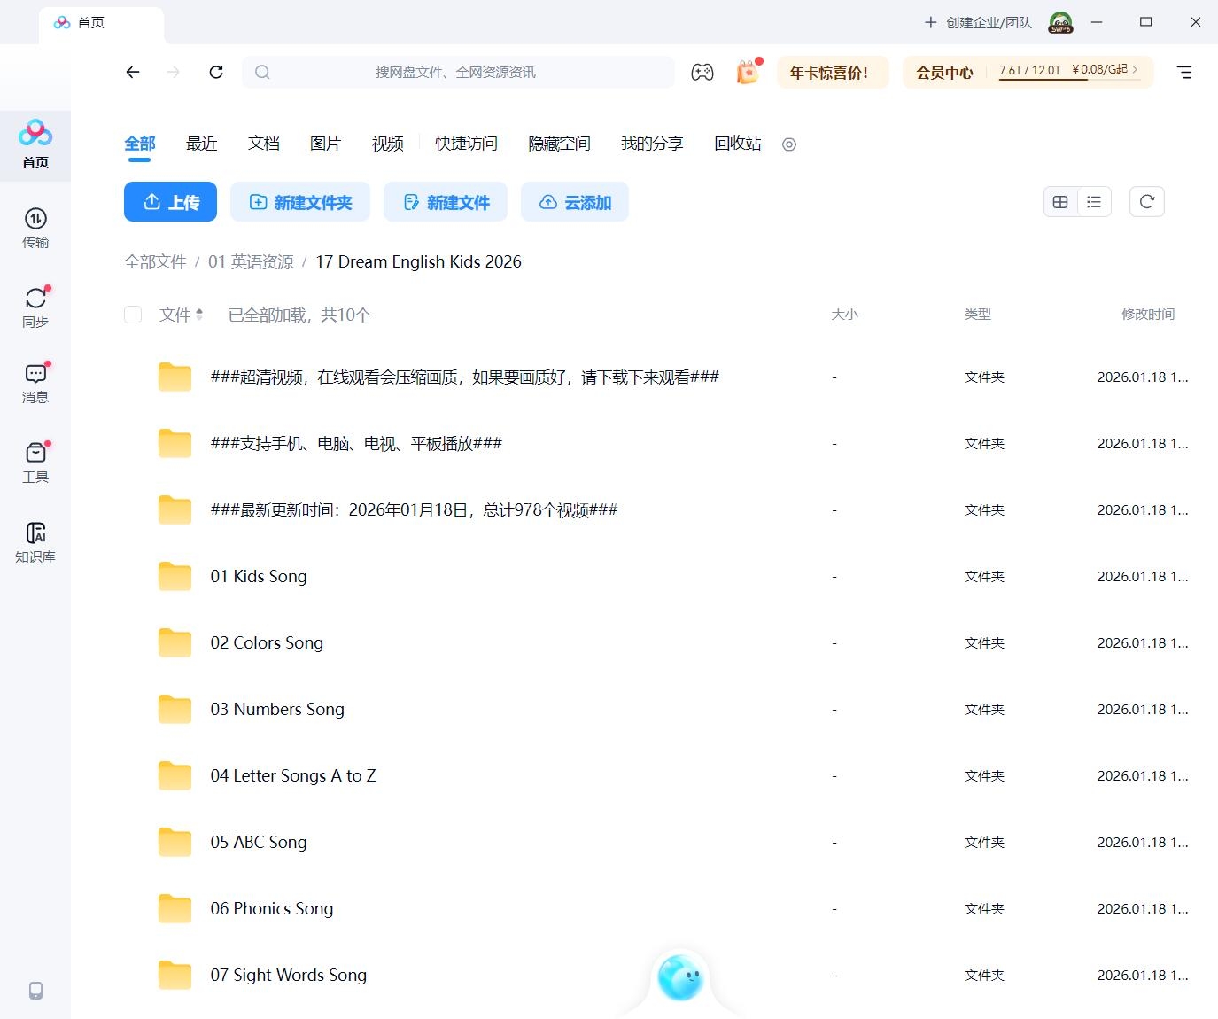
Task: Check the select-all files checkbox
Action: coord(132,315)
